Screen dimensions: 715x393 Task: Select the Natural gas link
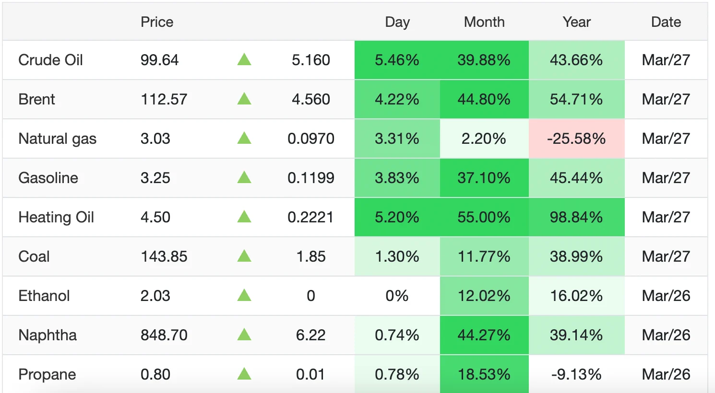pyautogui.click(x=57, y=139)
